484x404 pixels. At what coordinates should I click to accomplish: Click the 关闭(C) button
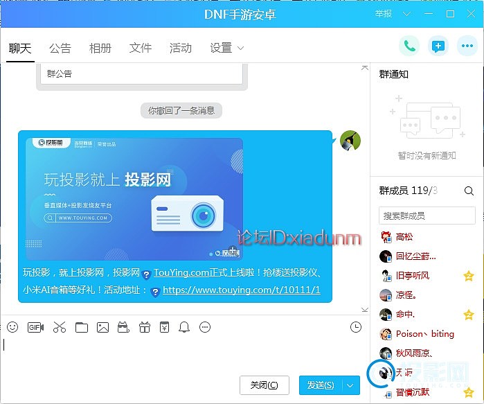tap(265, 385)
